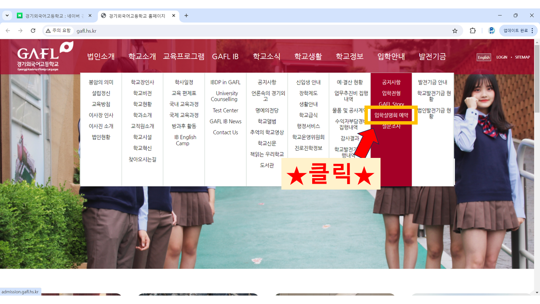This screenshot has height=304, width=540.
Task: Reload the page with the refresh icon
Action: point(33,31)
